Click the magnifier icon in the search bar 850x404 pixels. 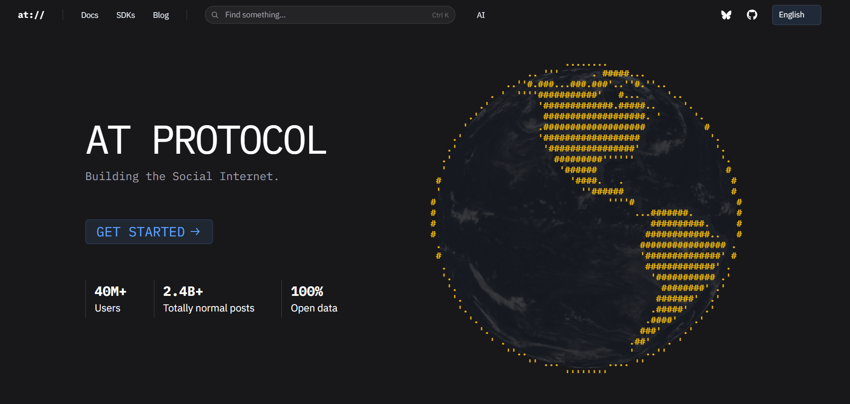[x=215, y=15]
